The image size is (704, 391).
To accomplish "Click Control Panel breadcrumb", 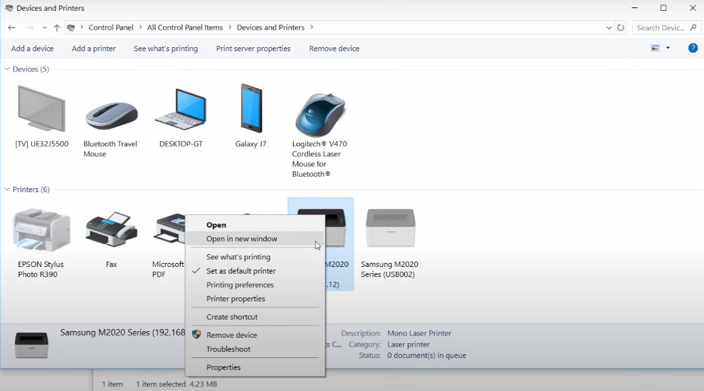I will pos(111,28).
